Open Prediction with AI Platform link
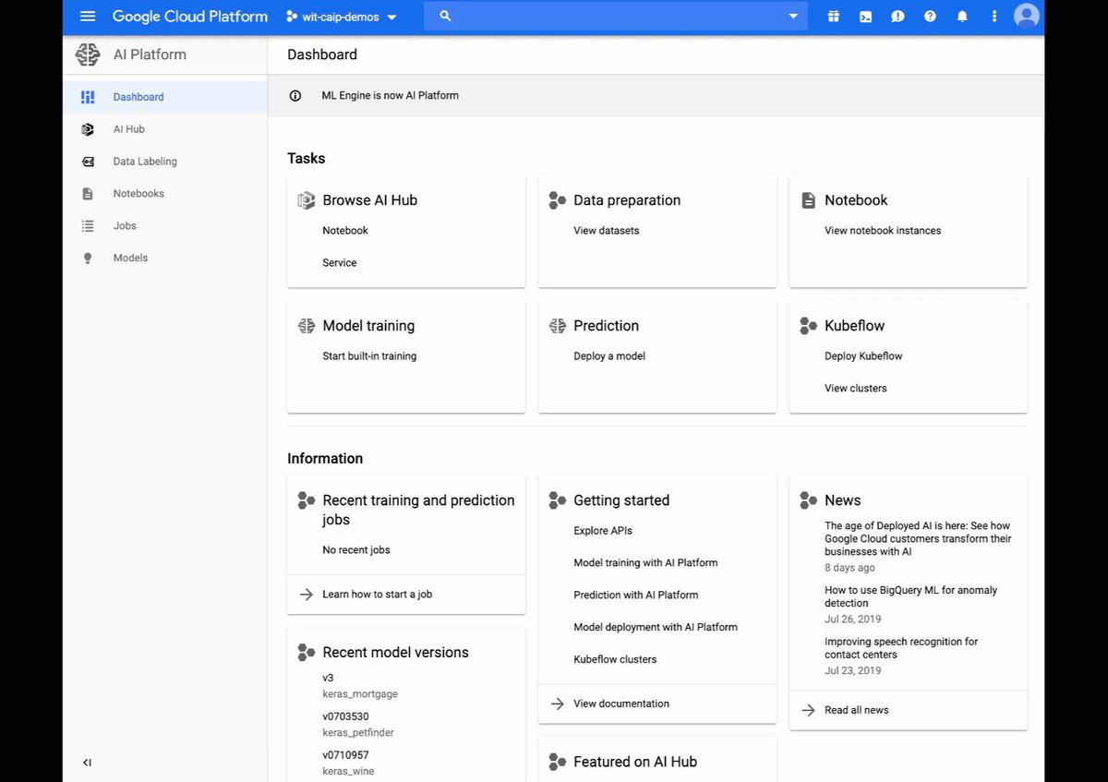 (636, 596)
